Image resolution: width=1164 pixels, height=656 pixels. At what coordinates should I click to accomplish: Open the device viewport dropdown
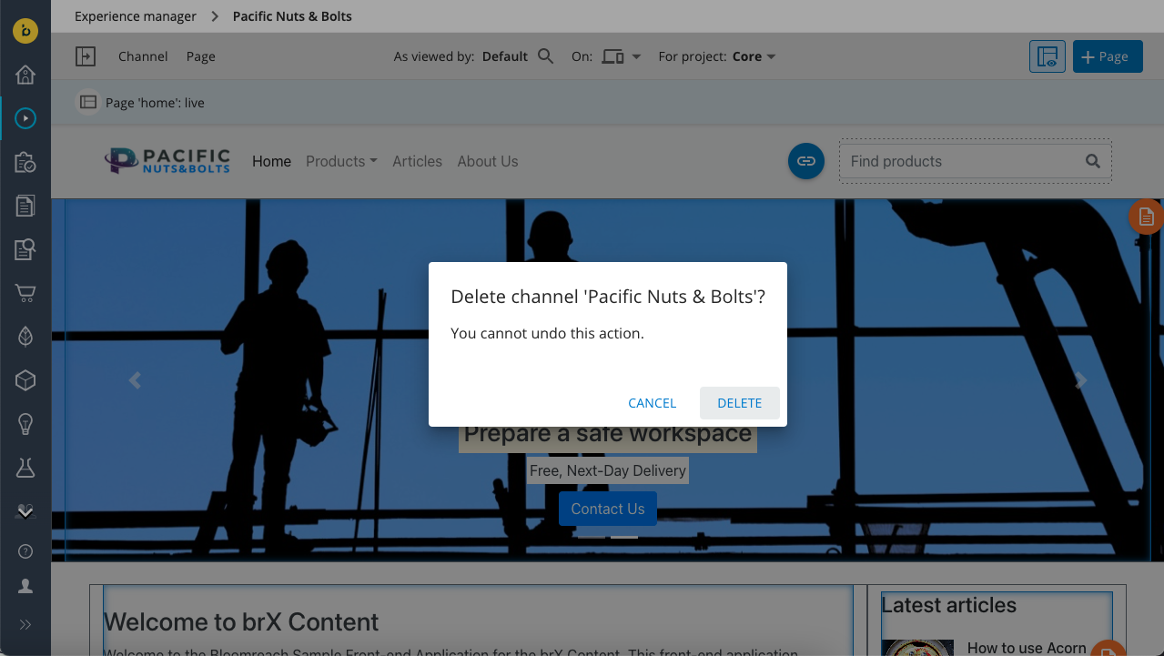[x=622, y=56]
